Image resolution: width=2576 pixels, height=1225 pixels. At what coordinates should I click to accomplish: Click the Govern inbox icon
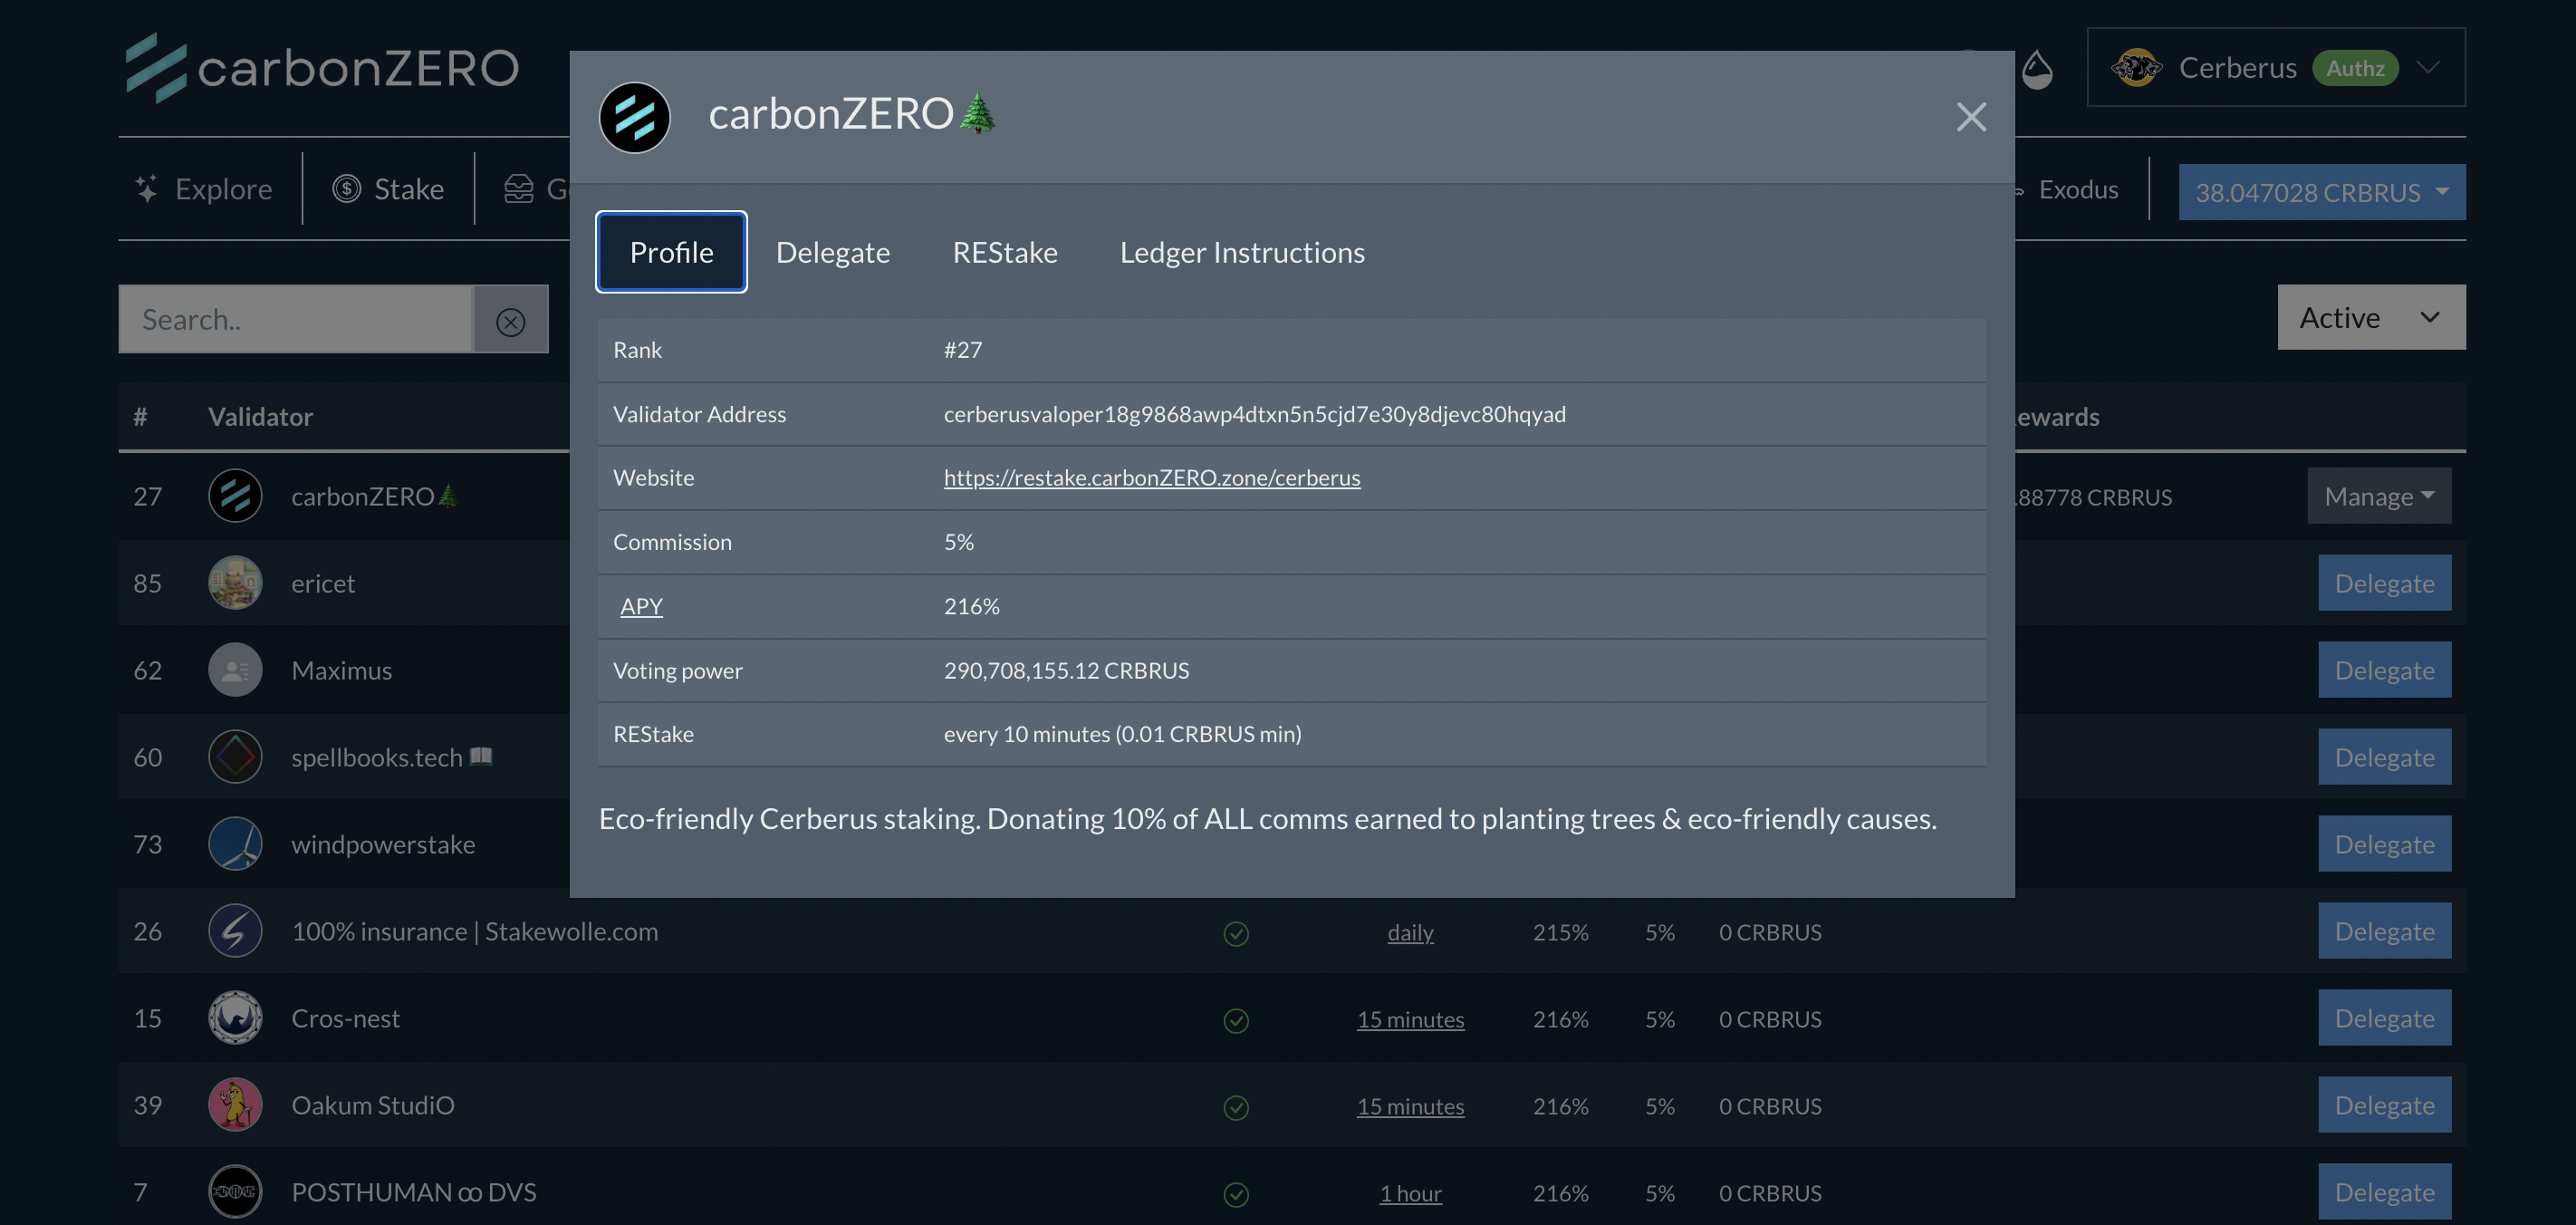[518, 189]
